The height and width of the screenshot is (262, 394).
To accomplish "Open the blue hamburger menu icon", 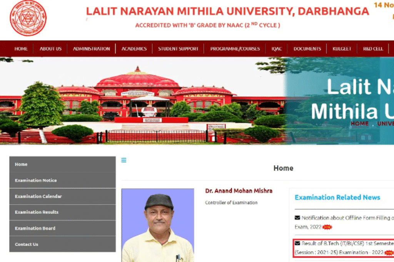I will pyautogui.click(x=124, y=160).
